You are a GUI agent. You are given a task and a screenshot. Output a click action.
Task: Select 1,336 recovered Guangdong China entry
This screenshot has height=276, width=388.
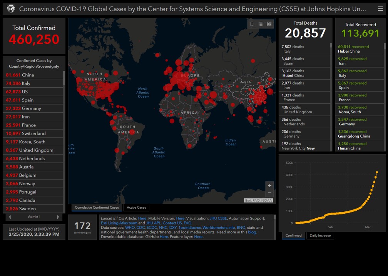pos(360,134)
